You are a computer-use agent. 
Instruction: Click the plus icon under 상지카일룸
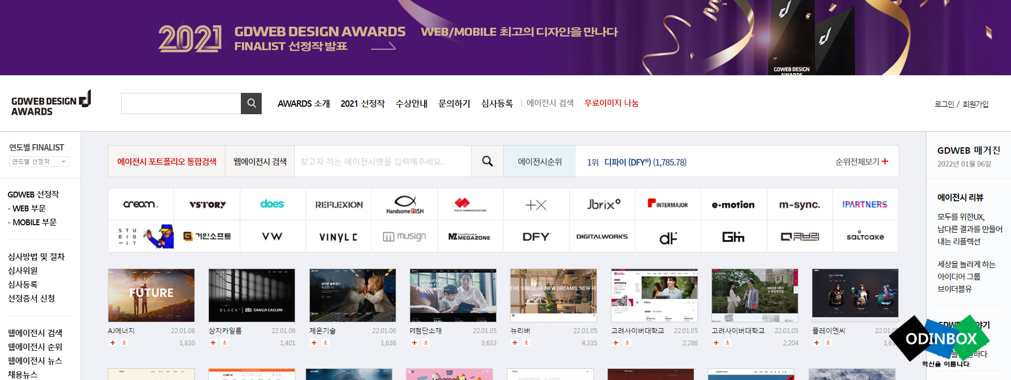pos(213,343)
